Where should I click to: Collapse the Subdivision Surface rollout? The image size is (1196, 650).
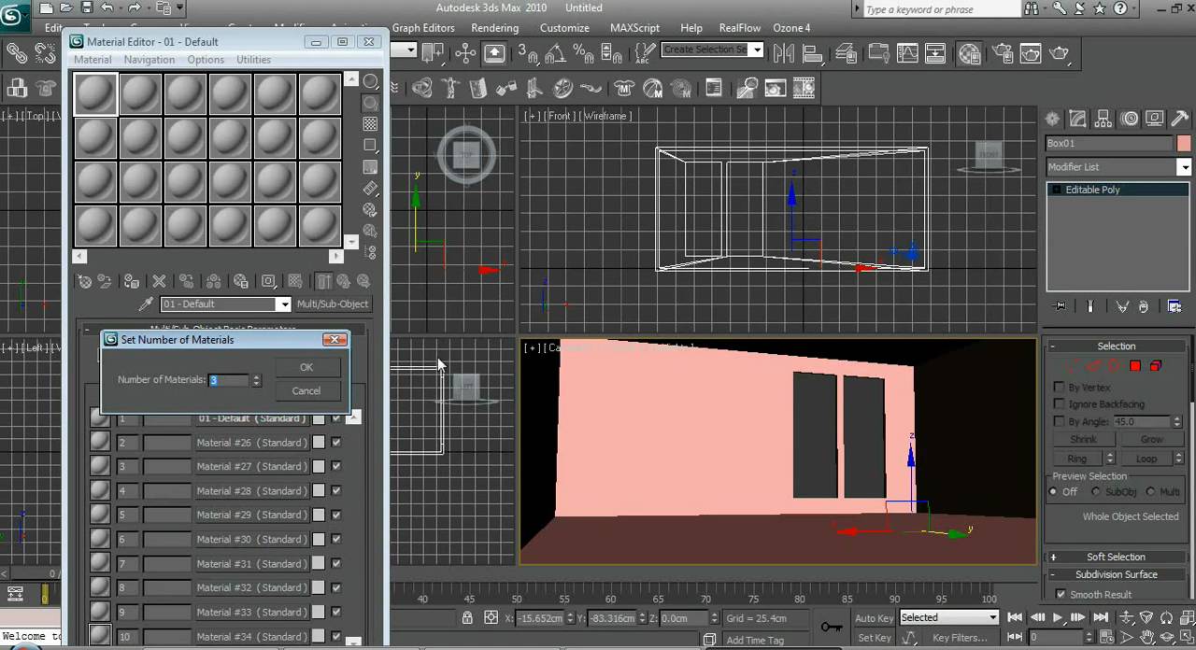[1117, 574]
